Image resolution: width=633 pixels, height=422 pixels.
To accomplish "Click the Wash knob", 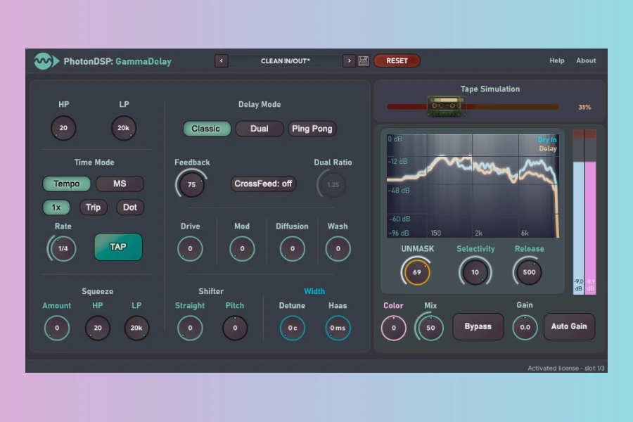I will 338,249.
